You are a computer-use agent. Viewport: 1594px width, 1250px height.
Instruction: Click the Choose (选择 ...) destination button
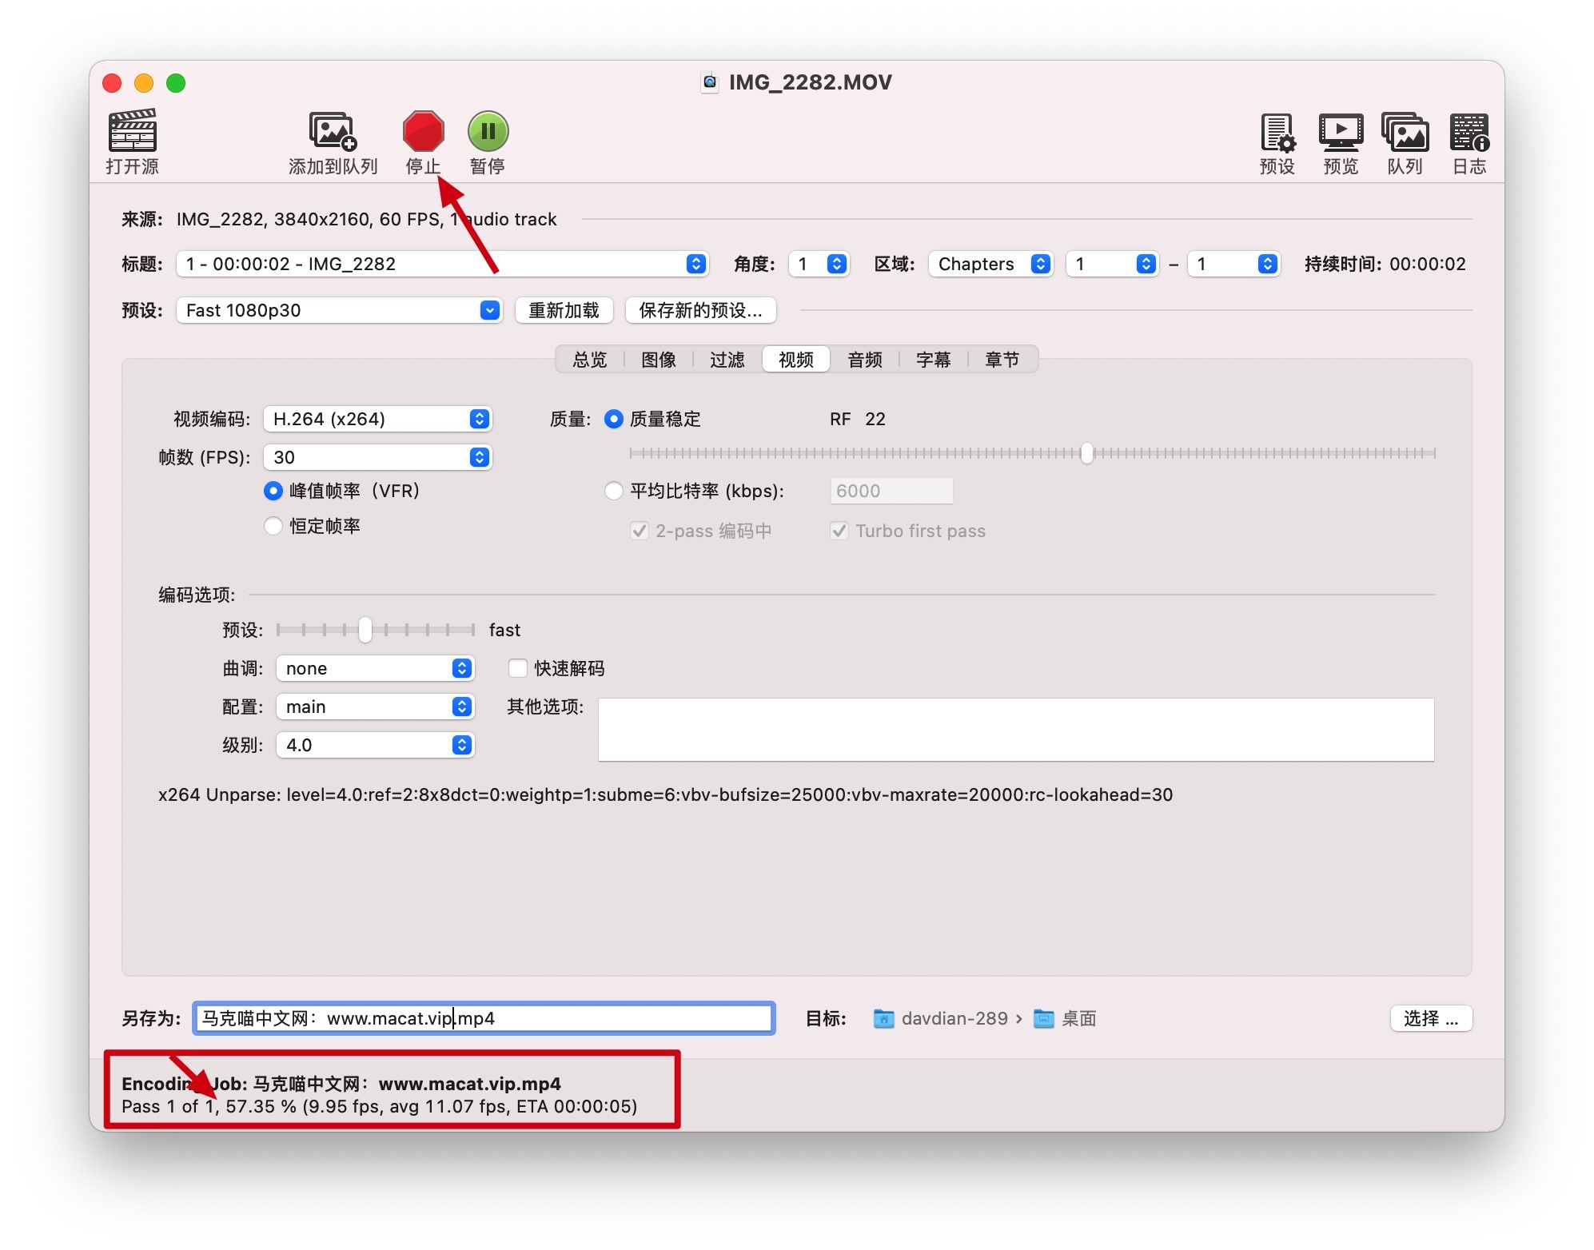[1430, 1018]
